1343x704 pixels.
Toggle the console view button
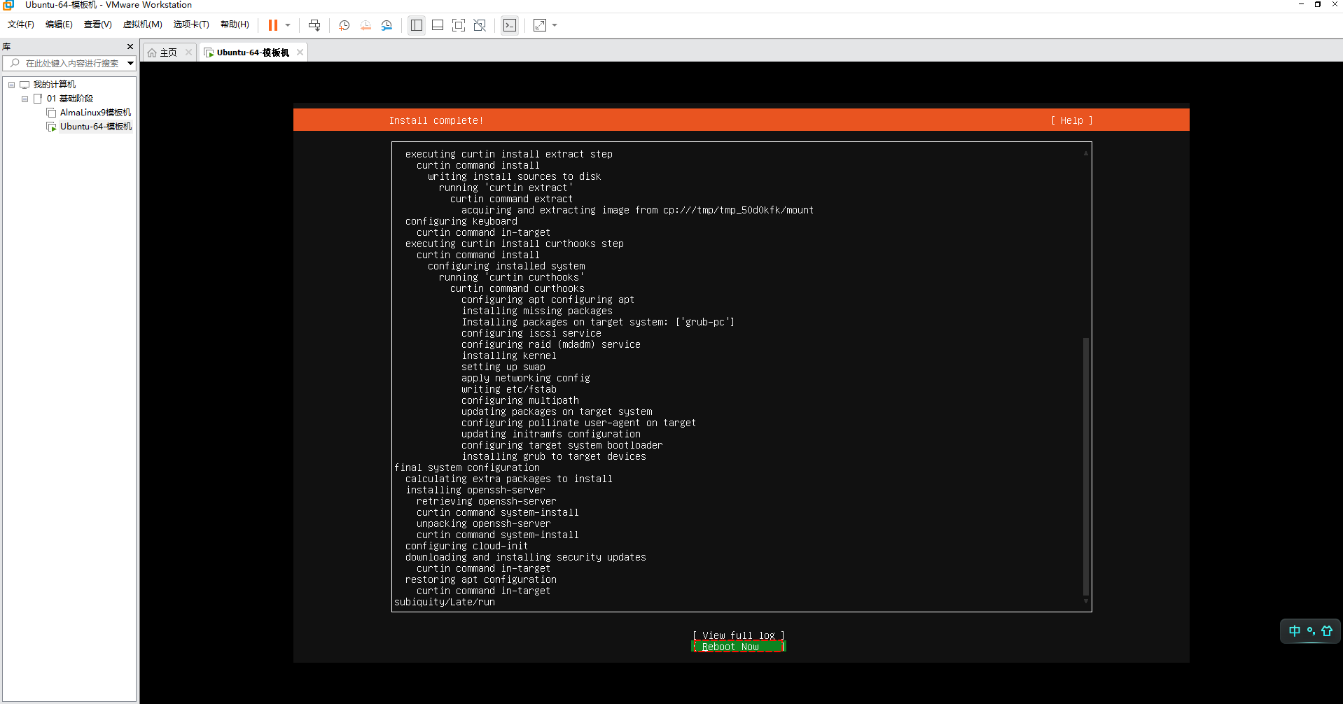click(x=510, y=25)
